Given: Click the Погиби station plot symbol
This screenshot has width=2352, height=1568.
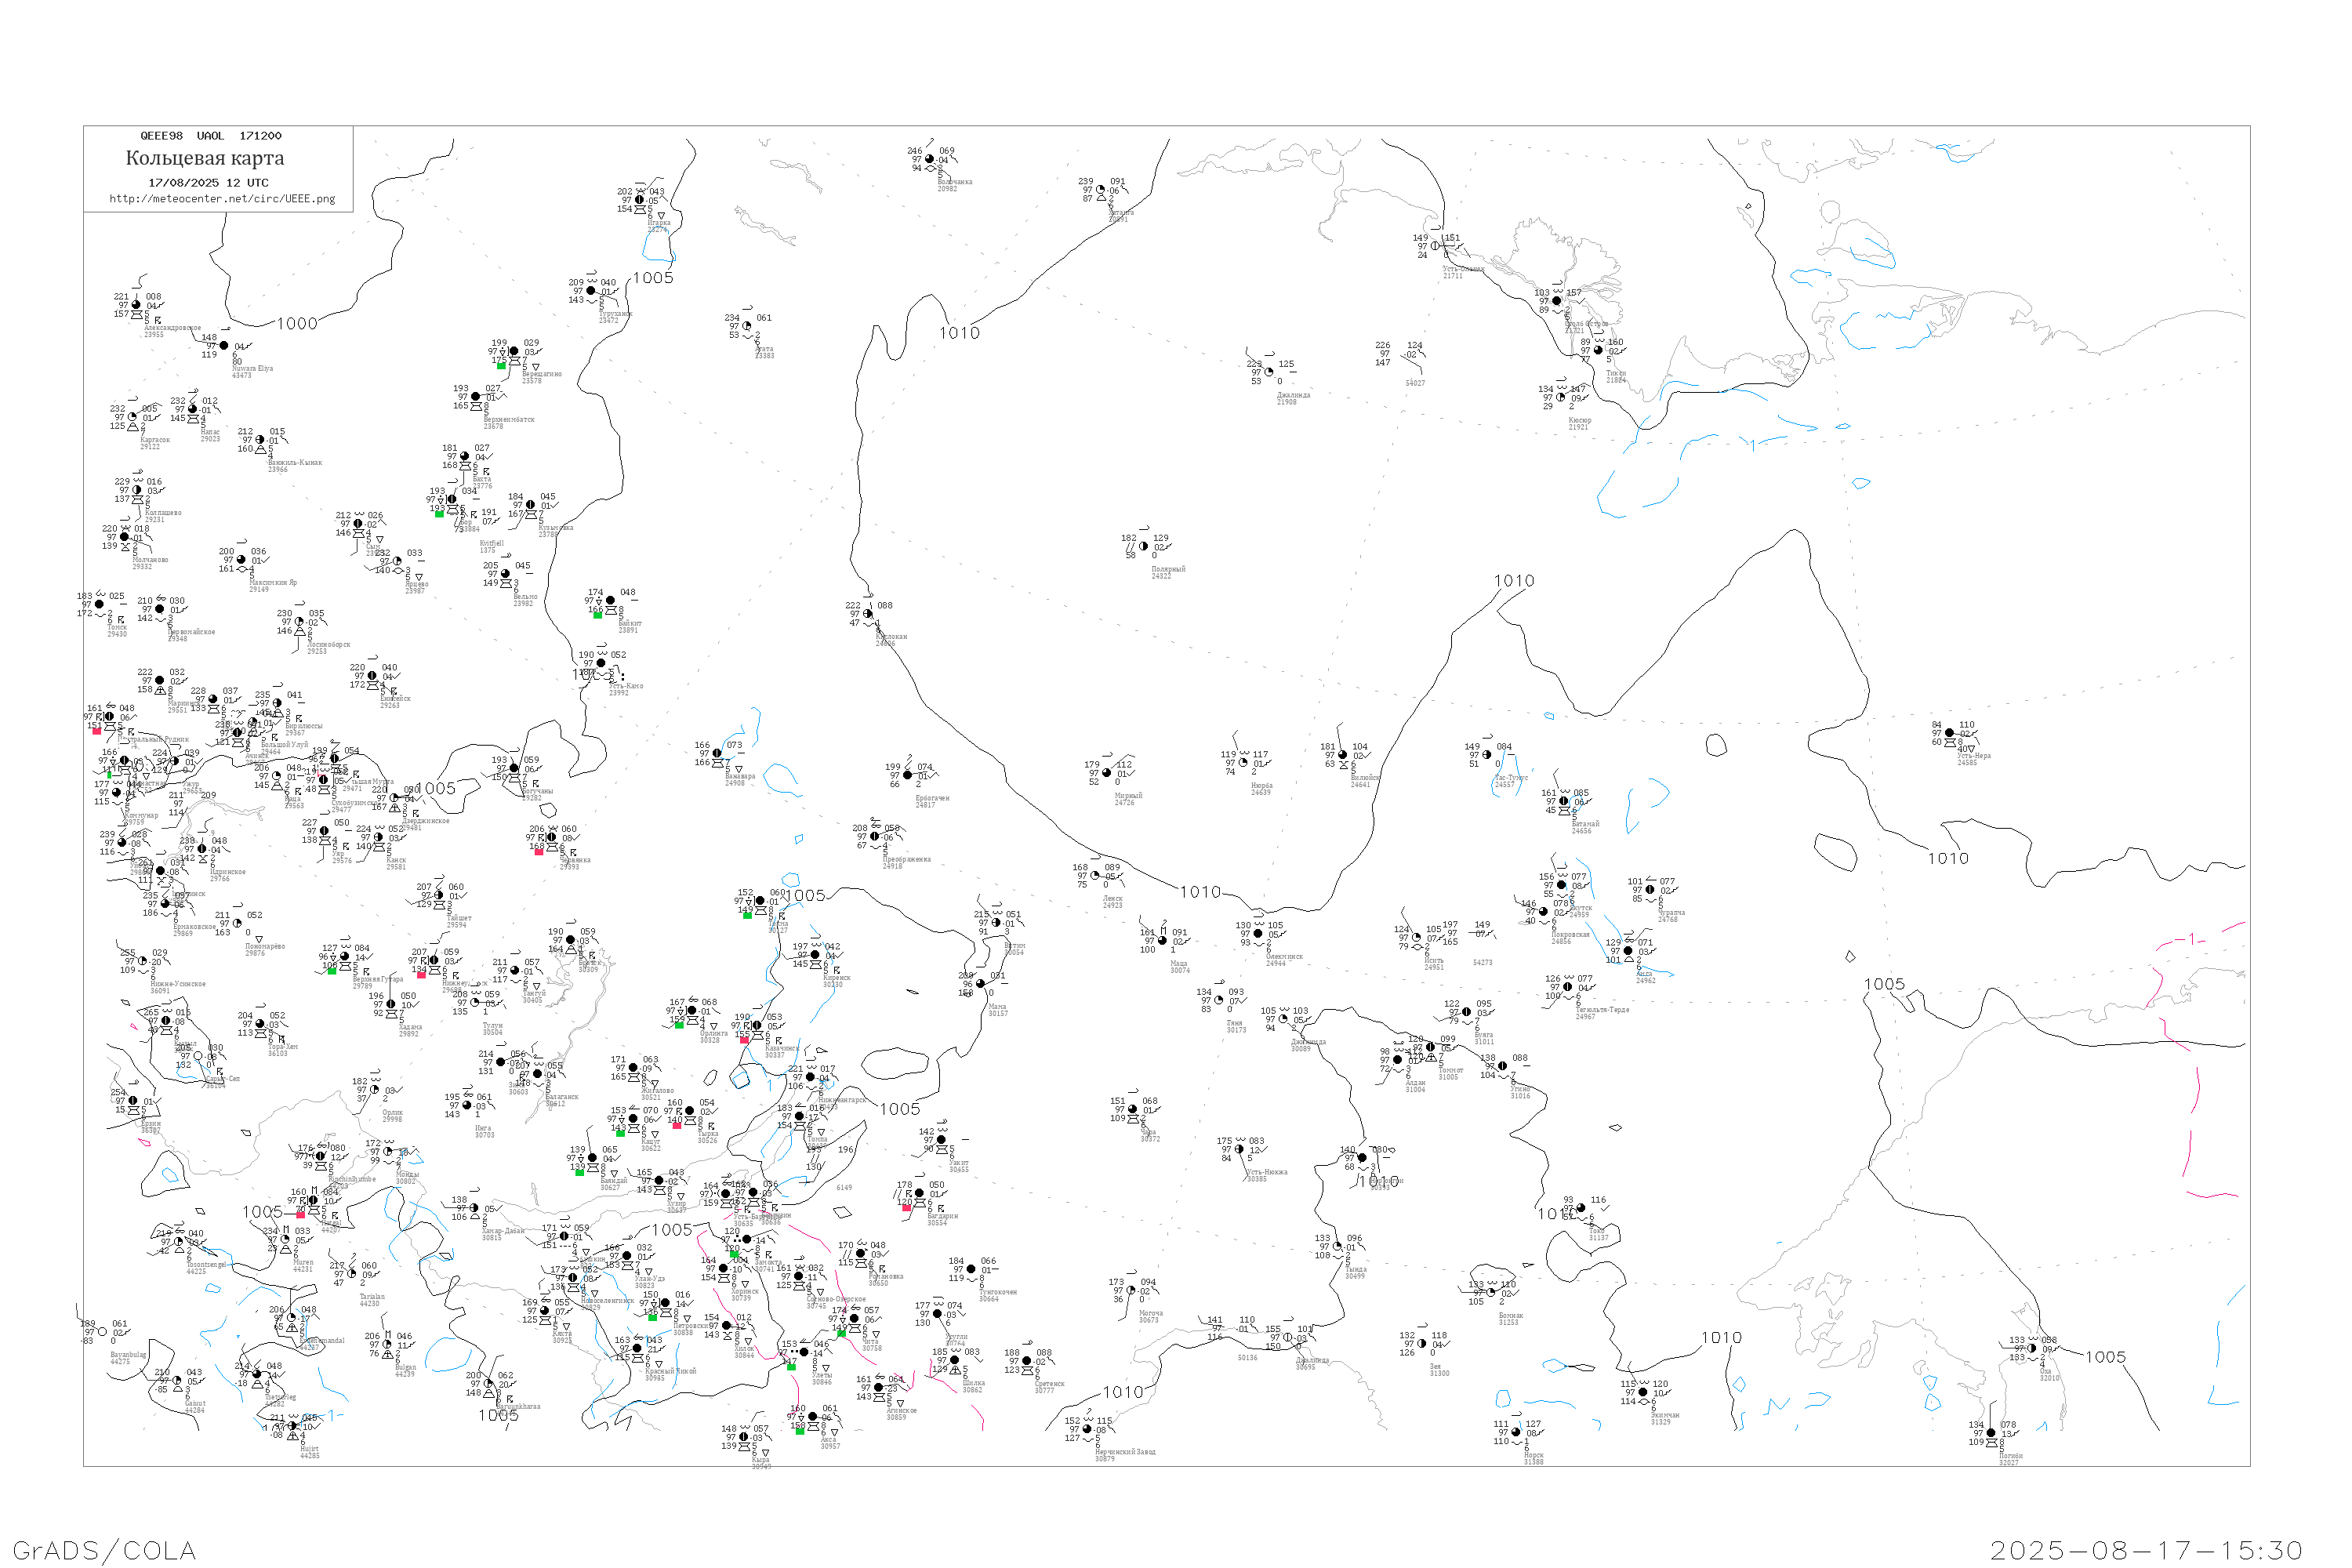Looking at the screenshot, I should (x=1991, y=1434).
